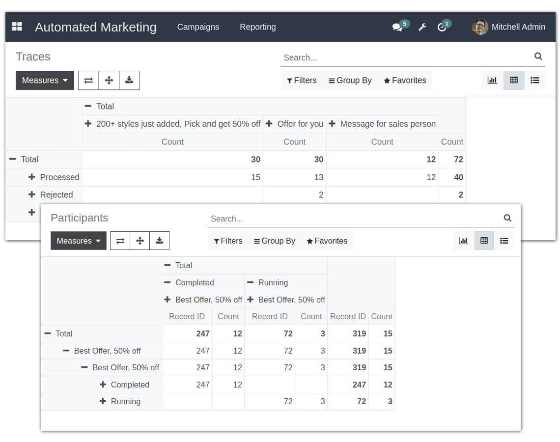Expand all rows in the Participants pivot
The width and height of the screenshot is (560, 442).
140,241
